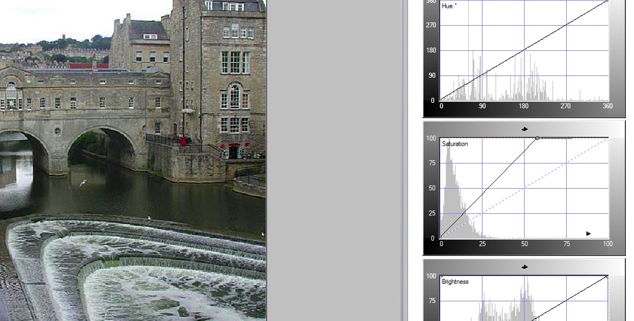The width and height of the screenshot is (634, 321).
Task: Select the Brightness curve's upper-right end point
Action: pos(607,277)
